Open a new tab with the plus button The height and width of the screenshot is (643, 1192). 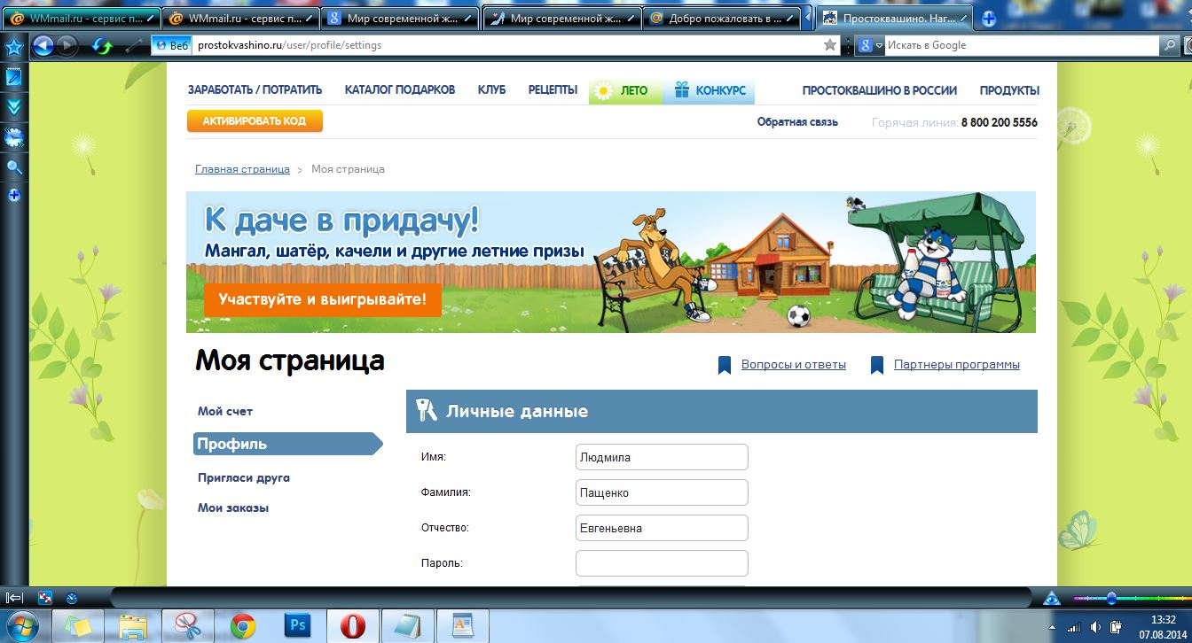pos(989,19)
